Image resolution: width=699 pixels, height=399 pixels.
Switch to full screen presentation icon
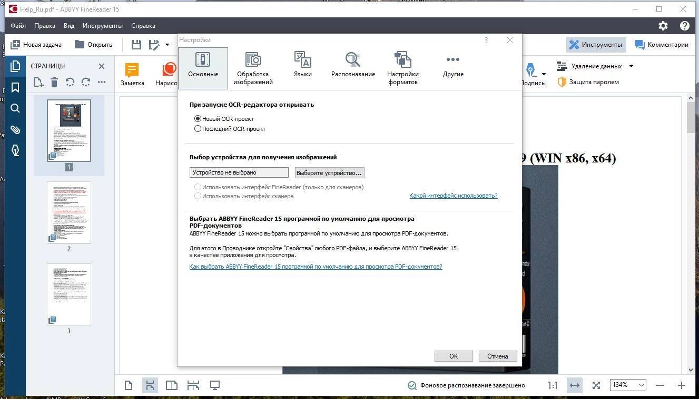pyautogui.click(x=215, y=385)
